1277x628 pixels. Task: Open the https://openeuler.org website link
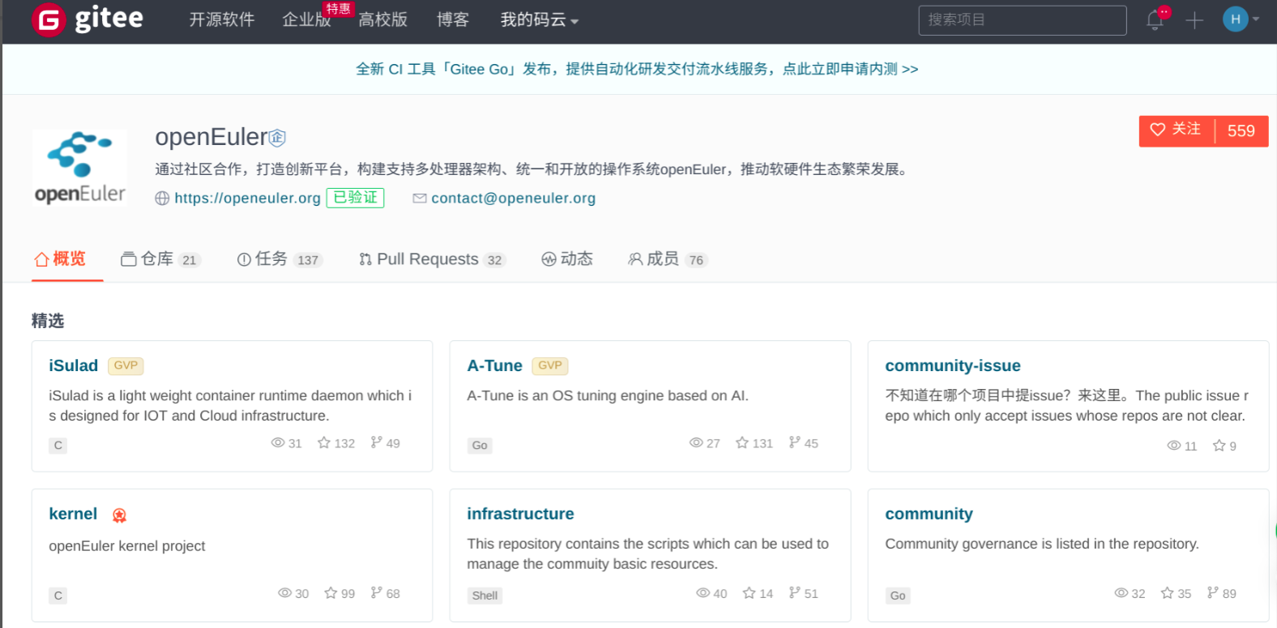click(247, 198)
